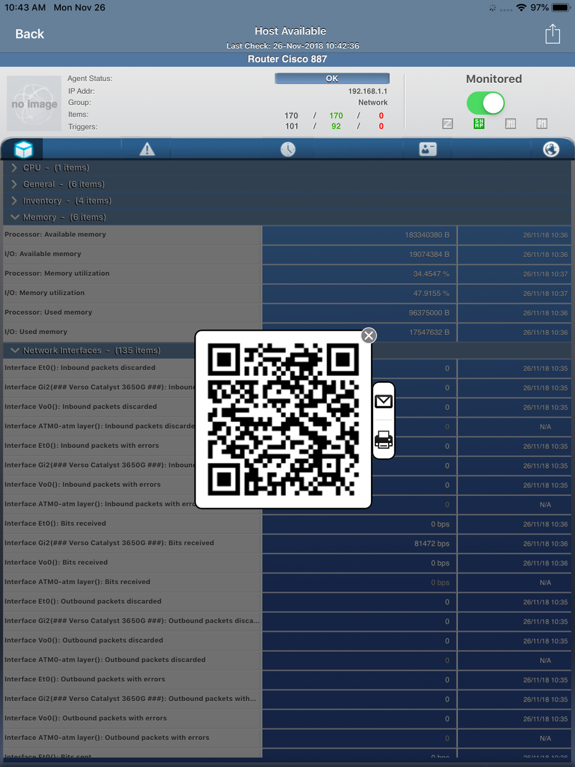Click value 183340380 B

pos(427,235)
